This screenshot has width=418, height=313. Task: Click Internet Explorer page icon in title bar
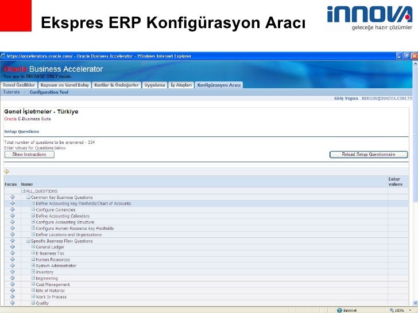3,56
